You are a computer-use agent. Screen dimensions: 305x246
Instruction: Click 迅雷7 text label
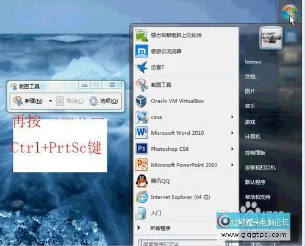(157, 67)
